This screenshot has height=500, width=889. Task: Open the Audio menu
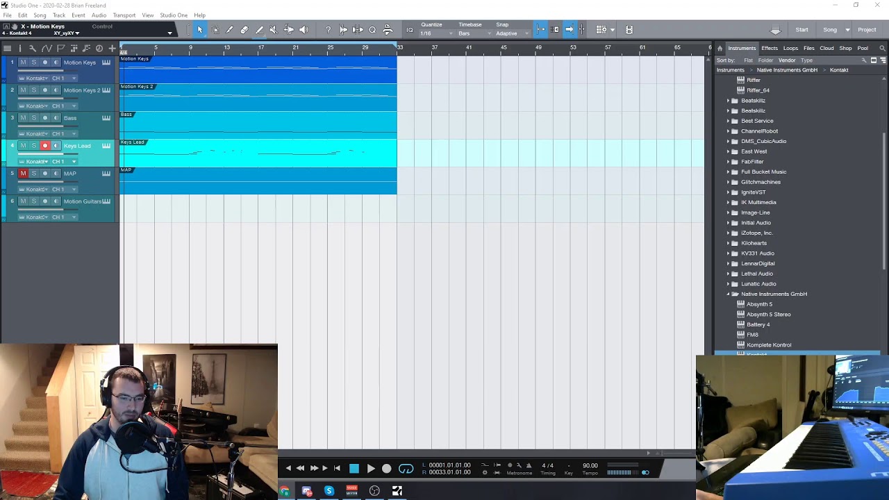click(99, 15)
